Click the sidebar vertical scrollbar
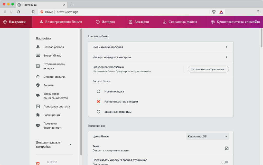Viewport: 263px width, 165px height. pyautogui.click(x=81, y=92)
